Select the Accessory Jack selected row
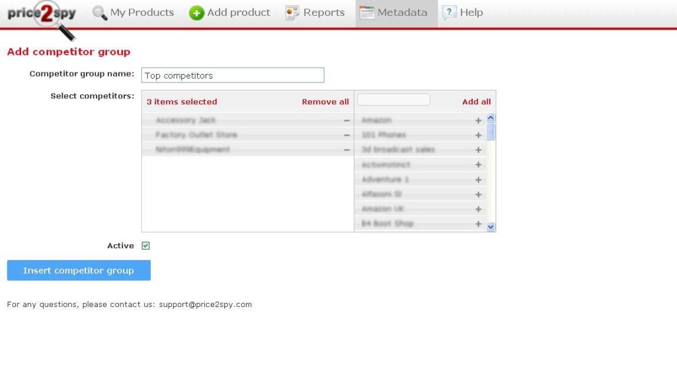The height and width of the screenshot is (371, 677). [x=247, y=120]
